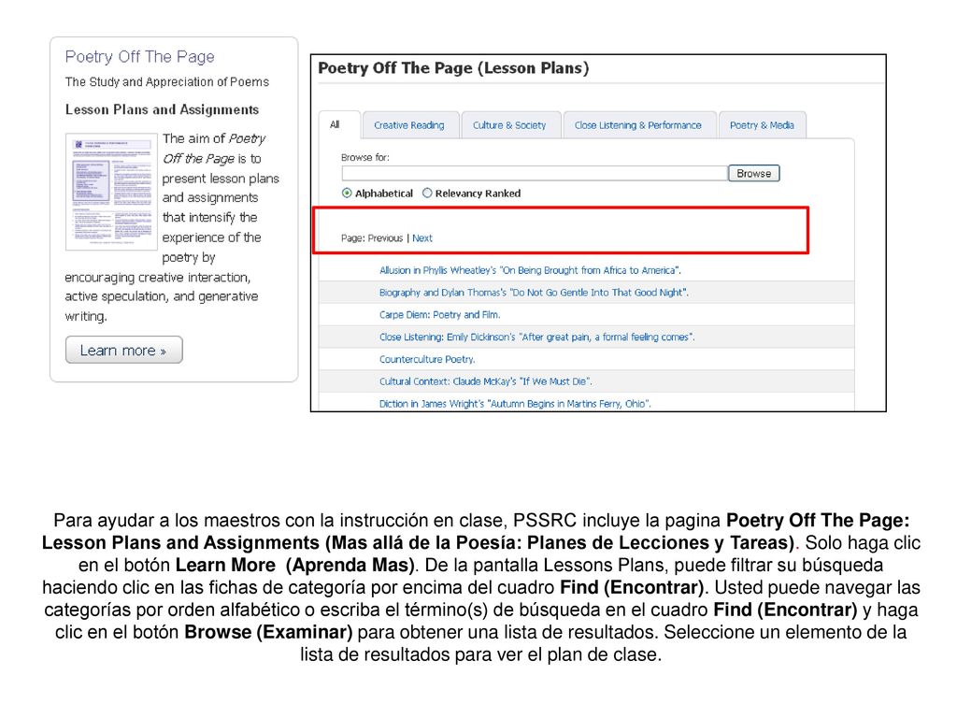The height and width of the screenshot is (718, 957).
Task: Switch to the Creative Reading tab
Action: (409, 125)
